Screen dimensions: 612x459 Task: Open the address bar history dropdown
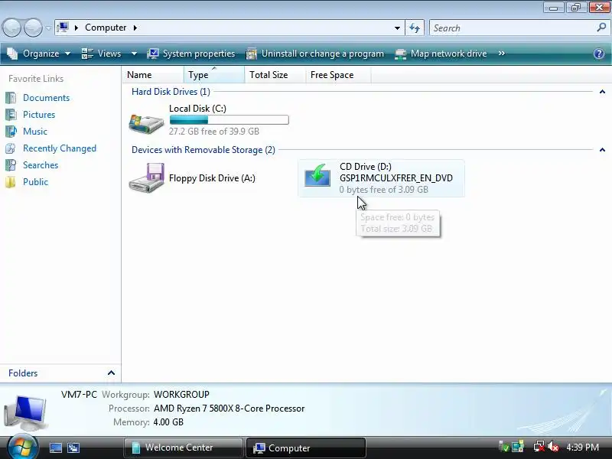pos(397,28)
